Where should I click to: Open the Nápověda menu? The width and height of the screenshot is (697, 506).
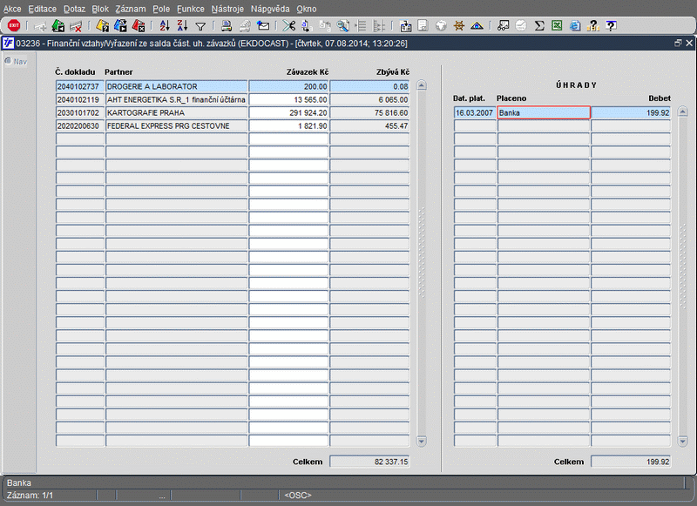coord(270,9)
